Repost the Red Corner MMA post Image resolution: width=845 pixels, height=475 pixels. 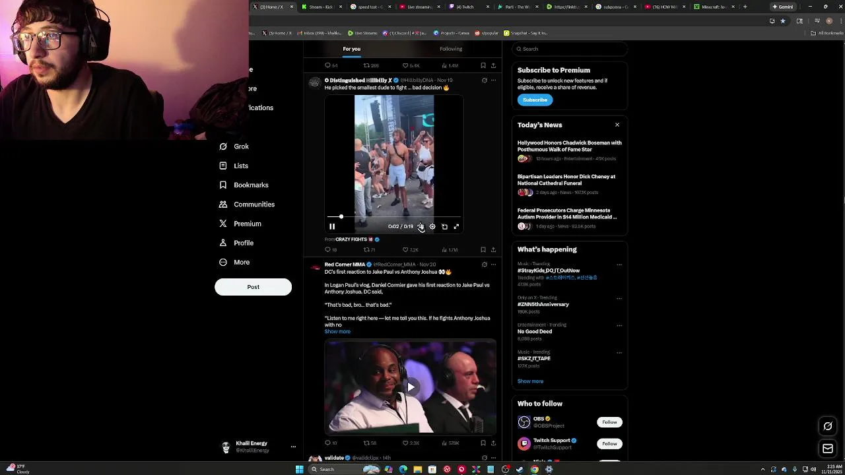[370, 443]
